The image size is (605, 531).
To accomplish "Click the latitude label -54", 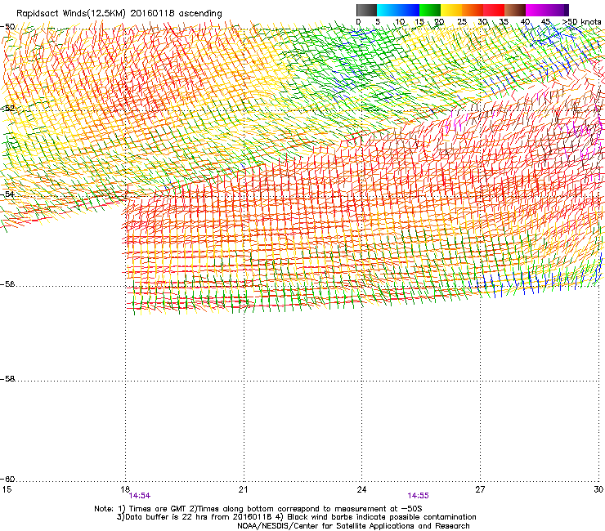I will (7, 194).
